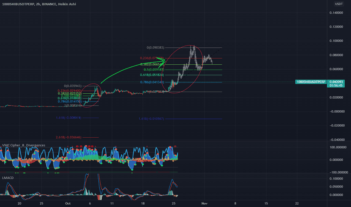The width and height of the screenshot is (351, 207).
Task: Select the 0.786(0.041348) Fibonacci level label
Action: (152, 82)
